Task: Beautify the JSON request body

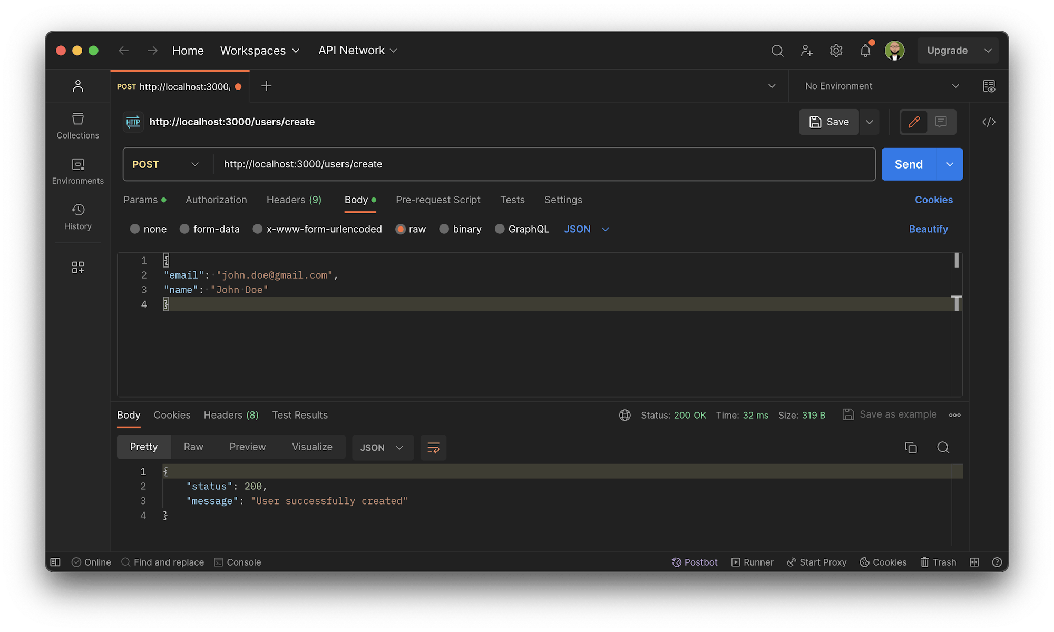Action: point(928,229)
